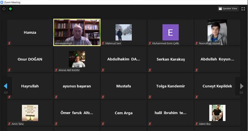
Task: Click the Cuneyt Kepildek participant tile
Action: tap(217, 86)
